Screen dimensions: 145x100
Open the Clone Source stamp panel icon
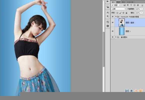point(108,7)
